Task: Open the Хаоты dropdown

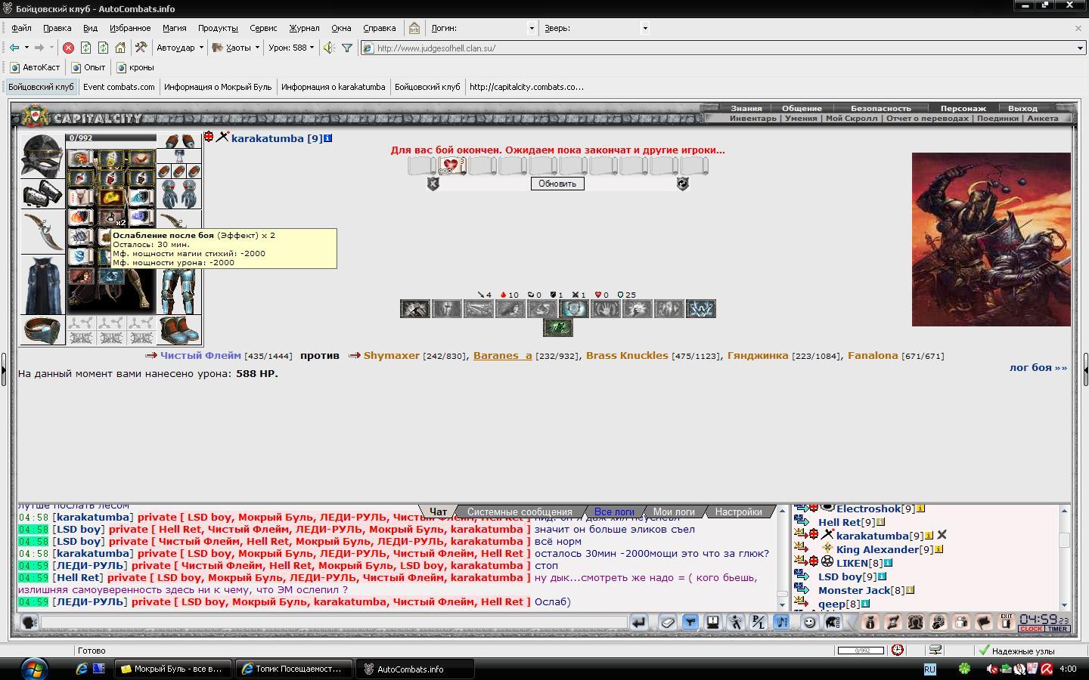Action: click(236, 48)
